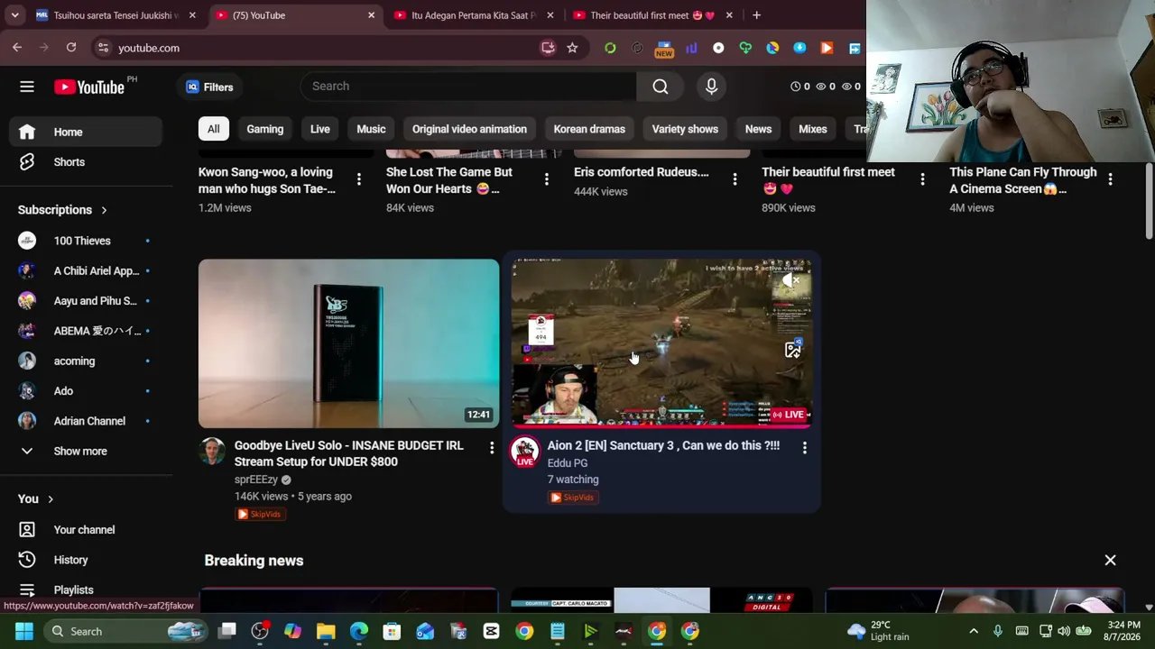
Task: Open the YouTube guide hamburger menu
Action: 27,87
